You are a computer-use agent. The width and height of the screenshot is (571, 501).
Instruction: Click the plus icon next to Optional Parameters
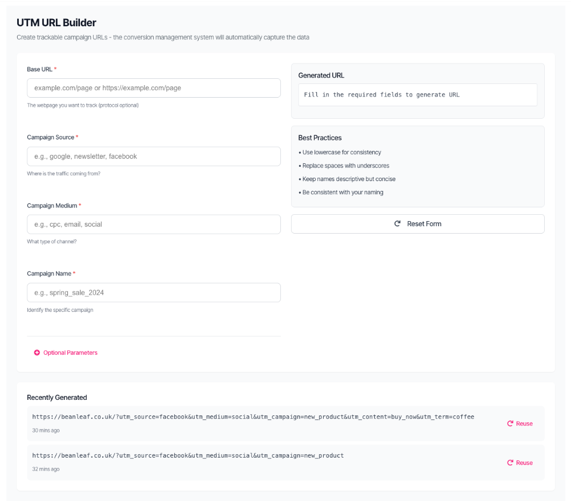[37, 352]
